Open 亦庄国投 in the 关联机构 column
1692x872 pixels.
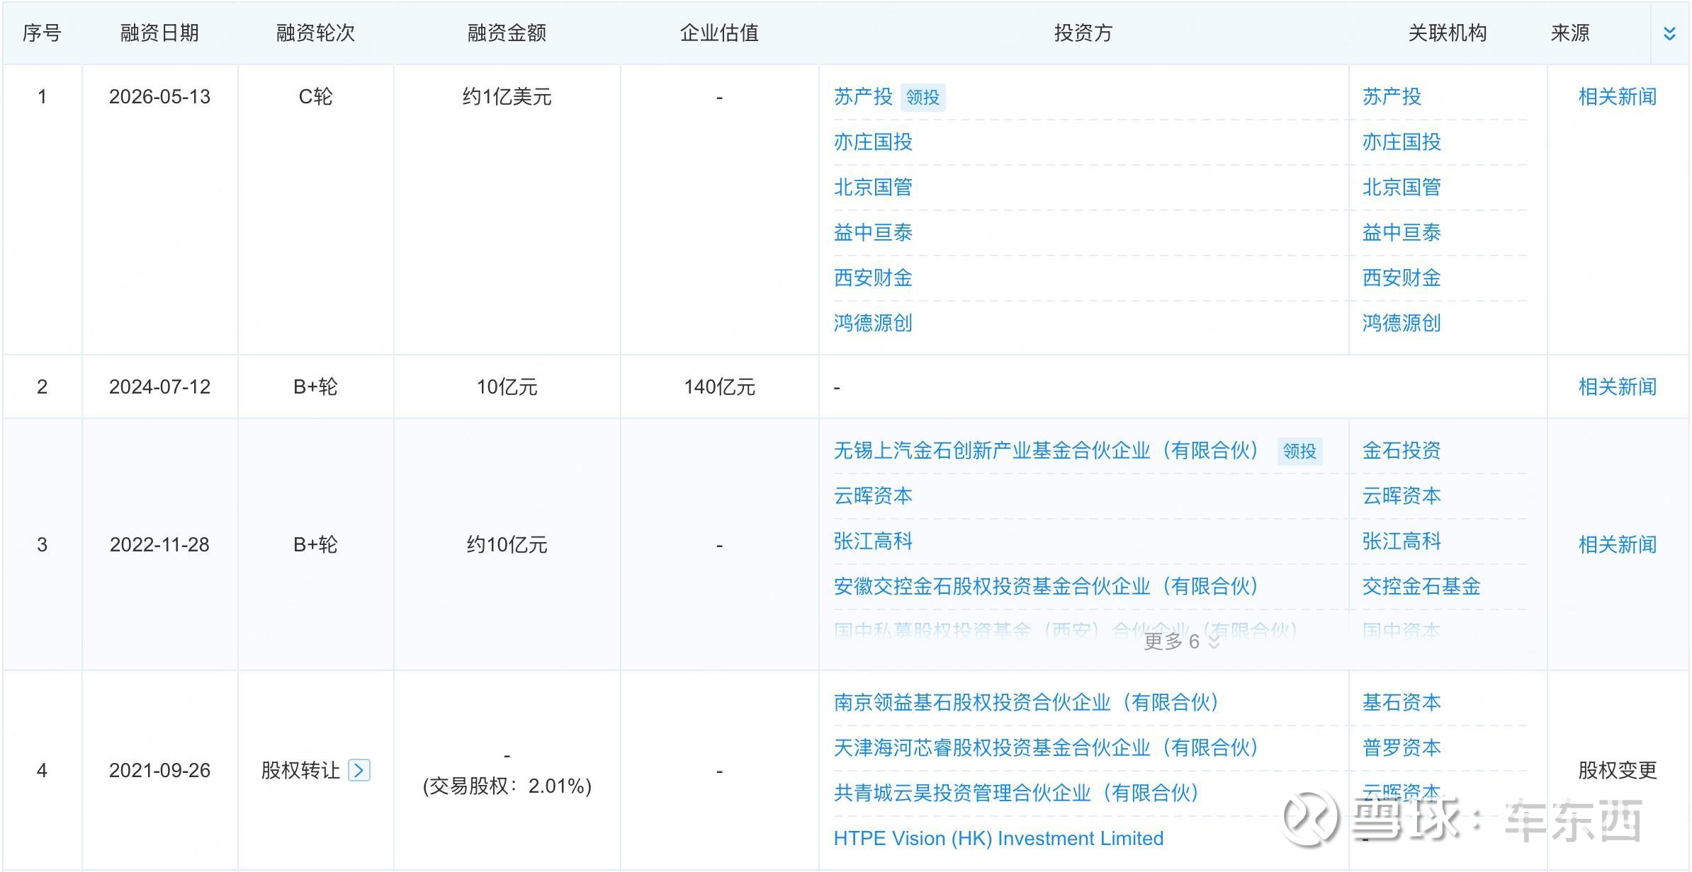point(1401,142)
